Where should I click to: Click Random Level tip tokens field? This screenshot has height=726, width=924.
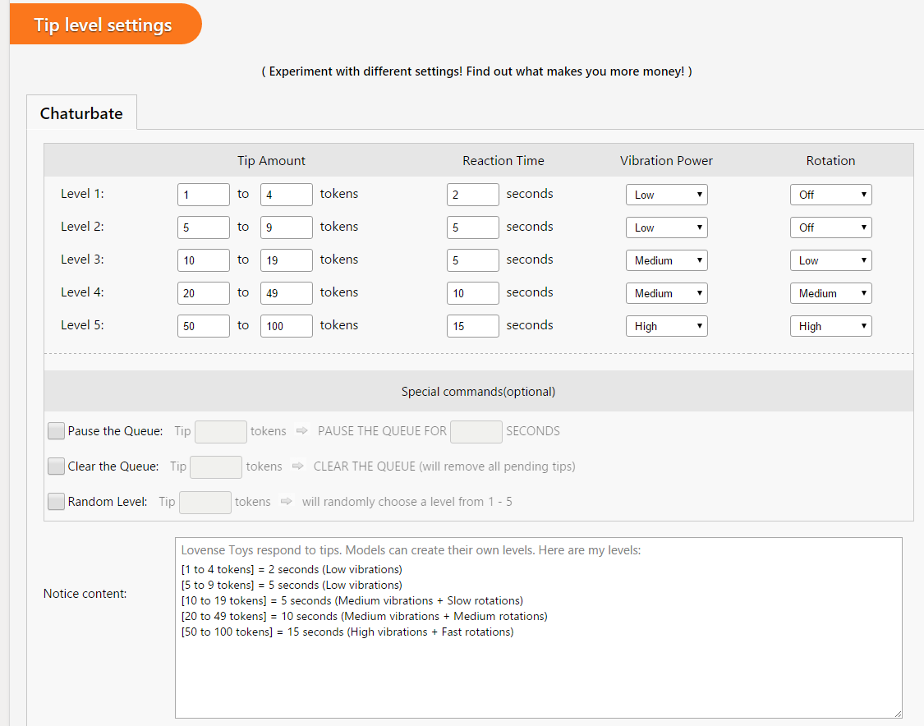click(x=205, y=503)
